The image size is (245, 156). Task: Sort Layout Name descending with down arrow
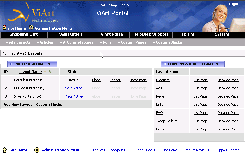[50, 72]
